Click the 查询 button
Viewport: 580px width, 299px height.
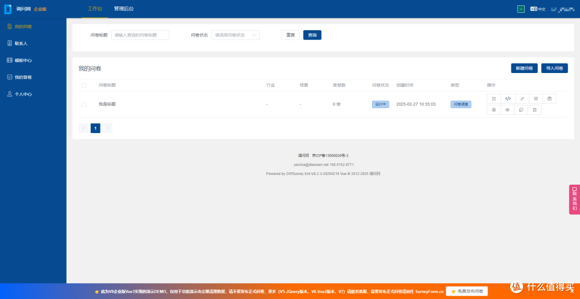(312, 35)
